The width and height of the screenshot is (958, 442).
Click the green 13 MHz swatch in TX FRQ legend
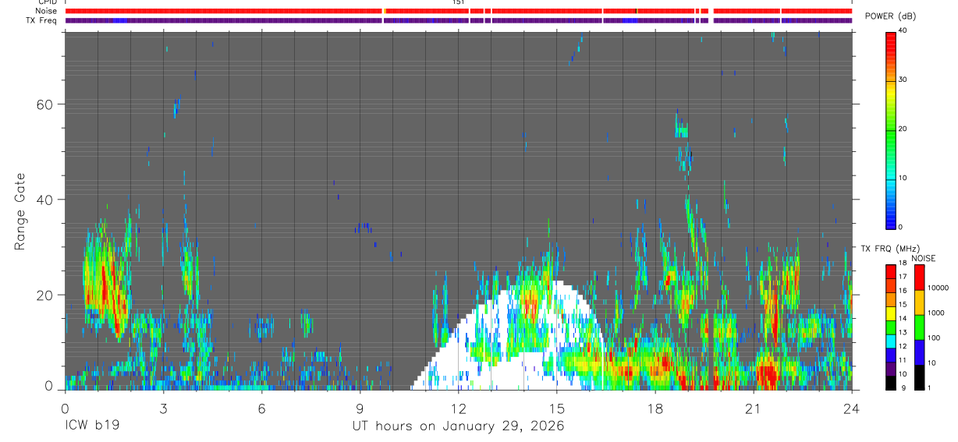click(891, 327)
